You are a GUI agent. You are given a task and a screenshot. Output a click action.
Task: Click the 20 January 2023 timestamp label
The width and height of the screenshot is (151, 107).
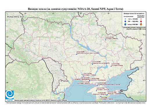(x=15, y=17)
